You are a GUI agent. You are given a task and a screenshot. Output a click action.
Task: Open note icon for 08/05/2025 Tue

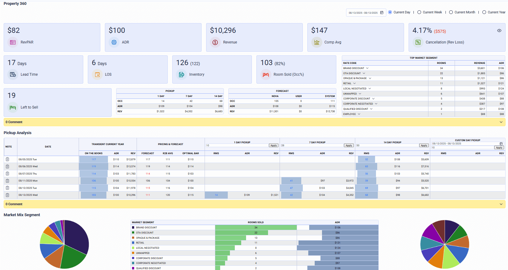click(7, 159)
